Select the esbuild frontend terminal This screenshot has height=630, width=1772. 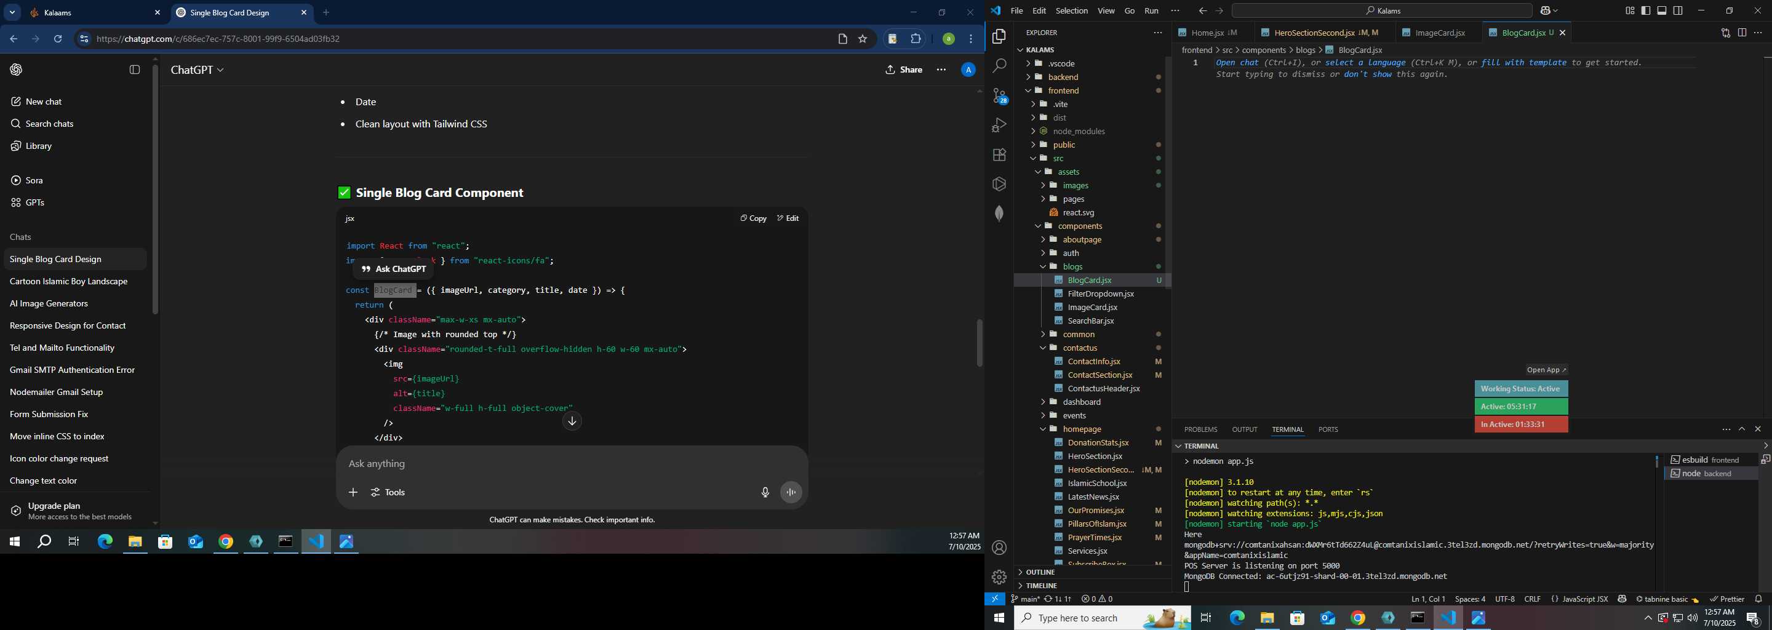pos(1710,460)
